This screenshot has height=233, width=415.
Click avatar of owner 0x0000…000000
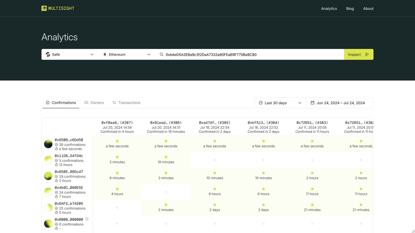pos(48,224)
